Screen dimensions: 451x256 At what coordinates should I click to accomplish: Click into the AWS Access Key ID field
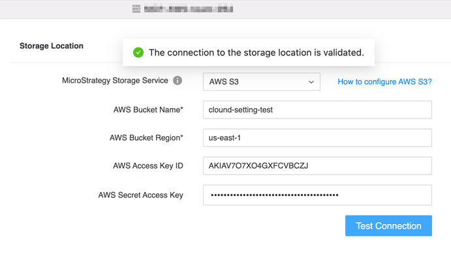(x=317, y=165)
